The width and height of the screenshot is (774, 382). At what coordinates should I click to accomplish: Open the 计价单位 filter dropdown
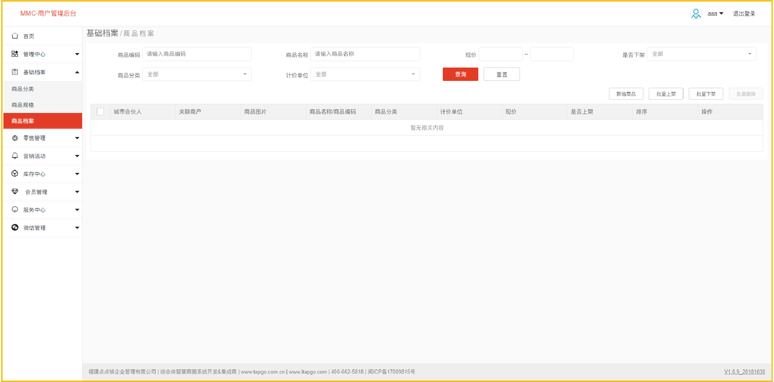pyautogui.click(x=365, y=74)
